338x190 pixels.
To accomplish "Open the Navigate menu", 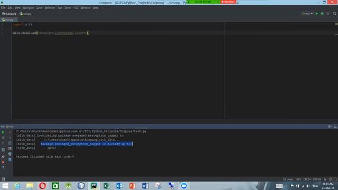I will [x=28, y=8].
